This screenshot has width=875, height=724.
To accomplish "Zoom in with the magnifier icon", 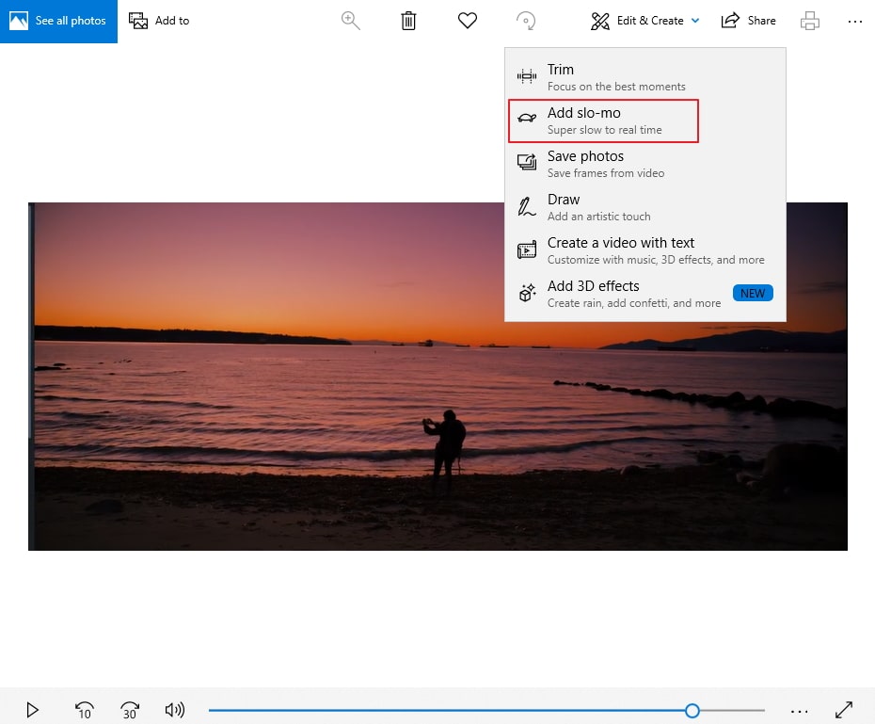I will pyautogui.click(x=350, y=21).
